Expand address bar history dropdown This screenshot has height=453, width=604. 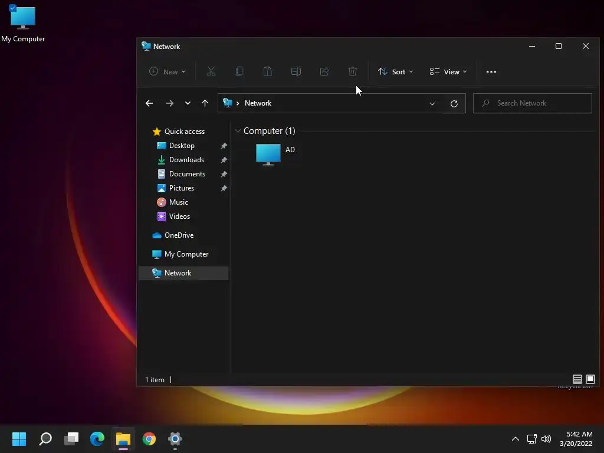[432, 104]
